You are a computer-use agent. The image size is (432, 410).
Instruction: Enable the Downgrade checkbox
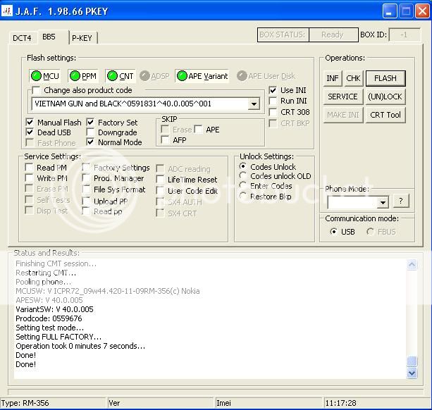point(91,132)
